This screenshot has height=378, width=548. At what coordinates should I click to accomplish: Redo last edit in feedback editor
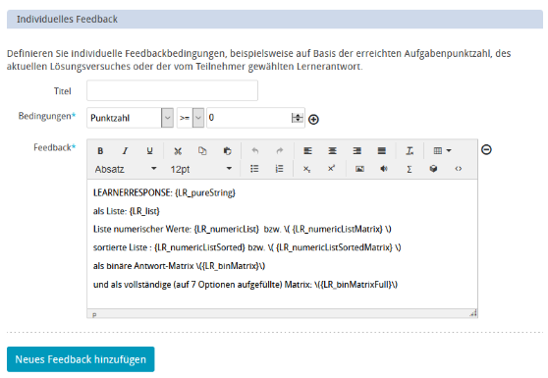click(x=280, y=151)
